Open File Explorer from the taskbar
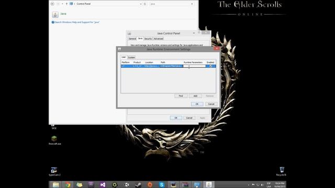This screenshot has width=335, height=188. point(56,184)
